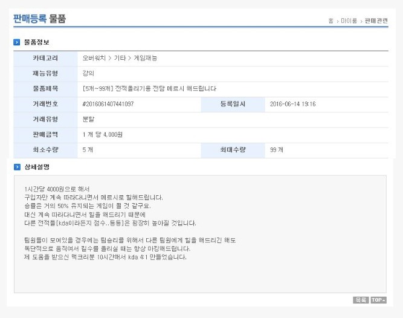Click the 분할 transaction type value

[88, 119]
